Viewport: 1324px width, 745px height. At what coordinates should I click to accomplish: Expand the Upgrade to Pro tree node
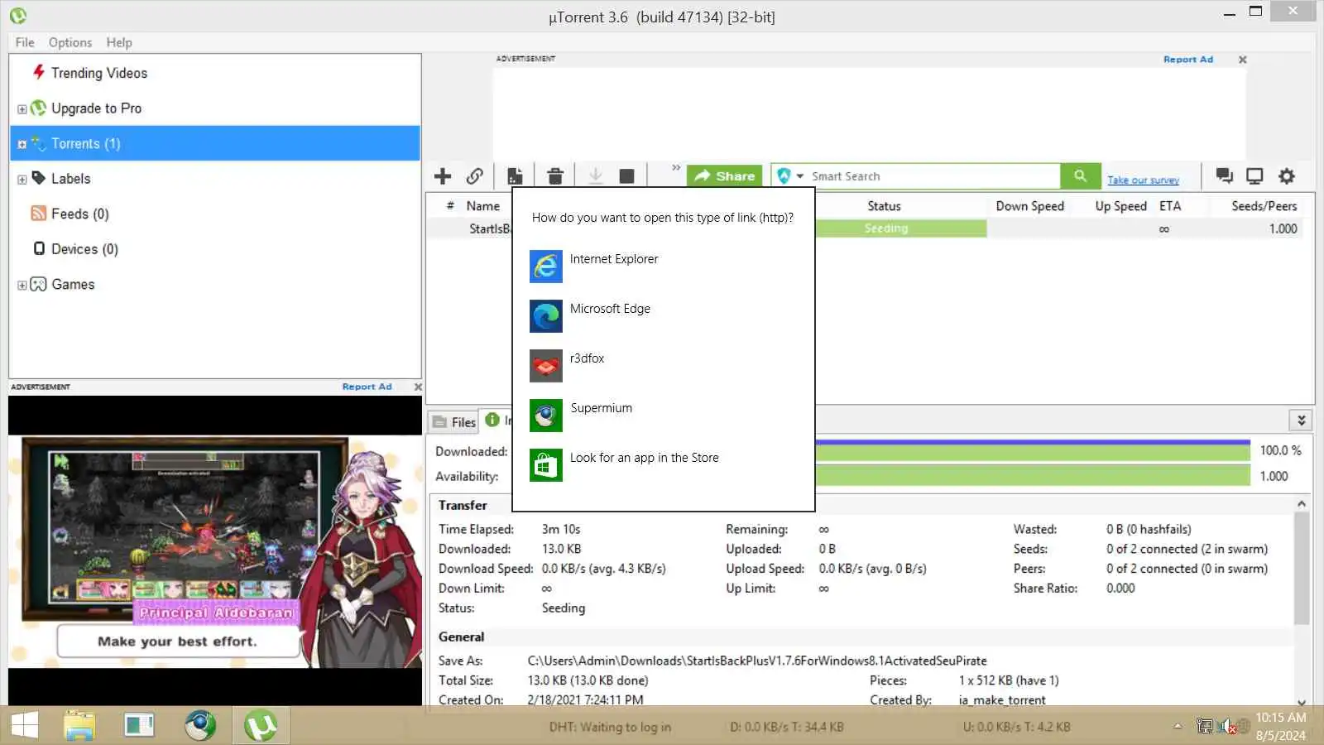click(22, 108)
